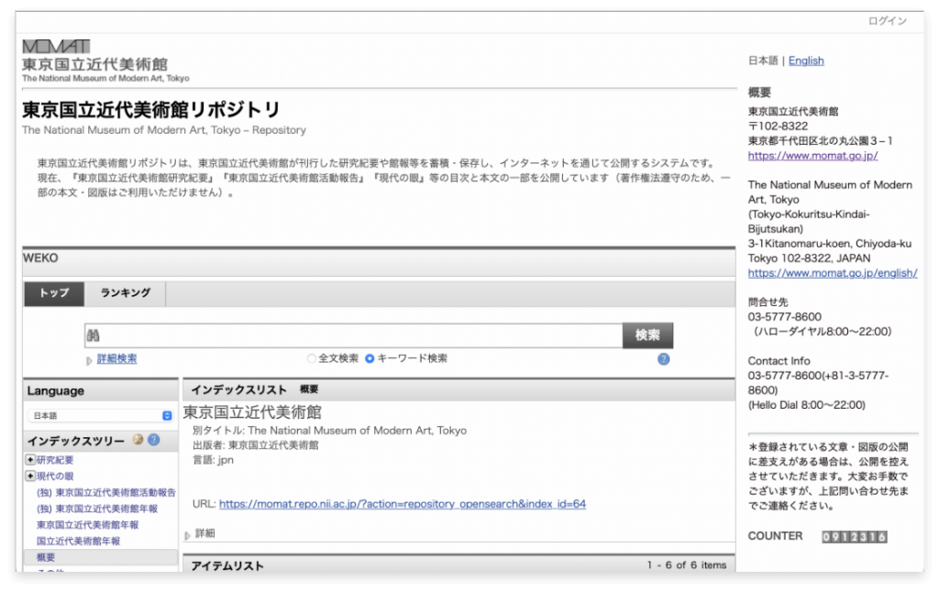The image size is (939, 592).
Task: Click the WEKO header label
Action: (40, 258)
